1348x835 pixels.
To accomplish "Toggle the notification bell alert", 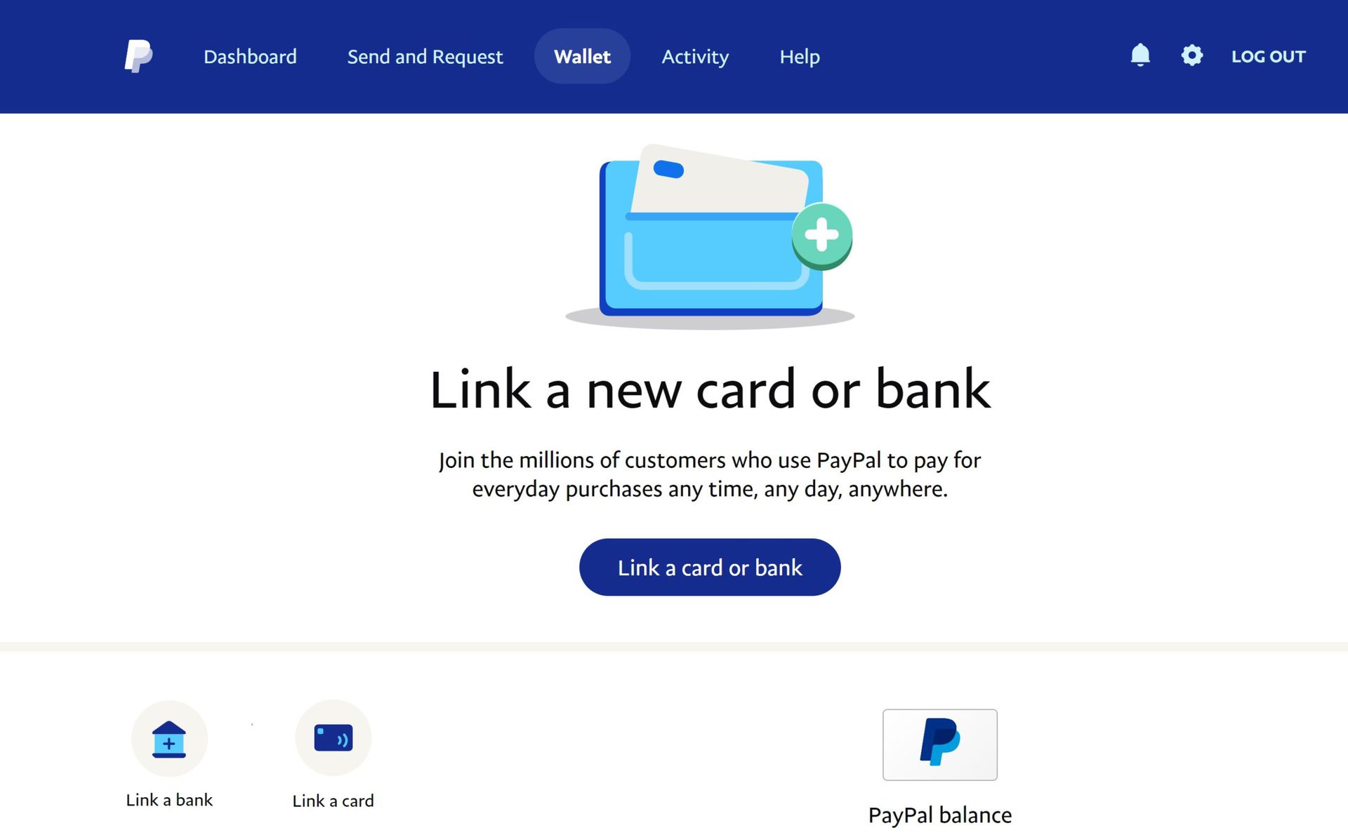I will 1139,55.
